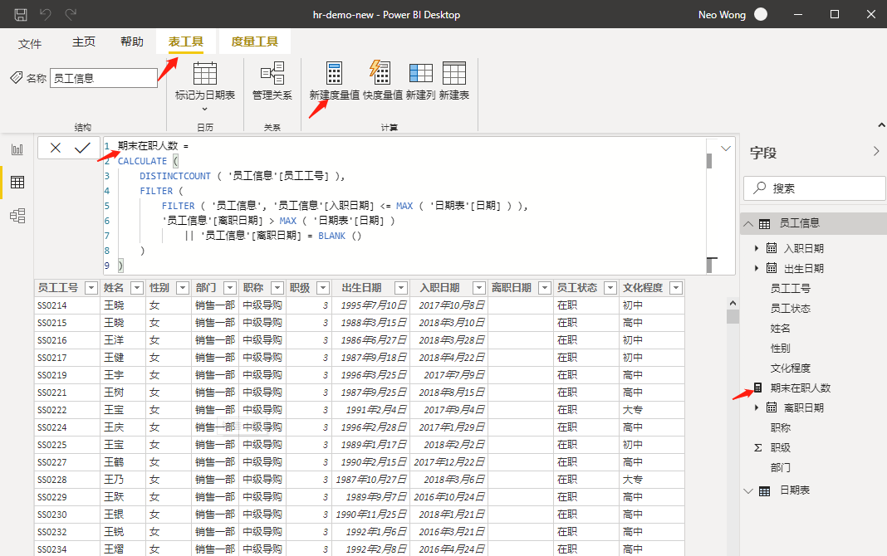887x556 pixels.
Task: Click the 名称 name input field
Action: (x=103, y=78)
